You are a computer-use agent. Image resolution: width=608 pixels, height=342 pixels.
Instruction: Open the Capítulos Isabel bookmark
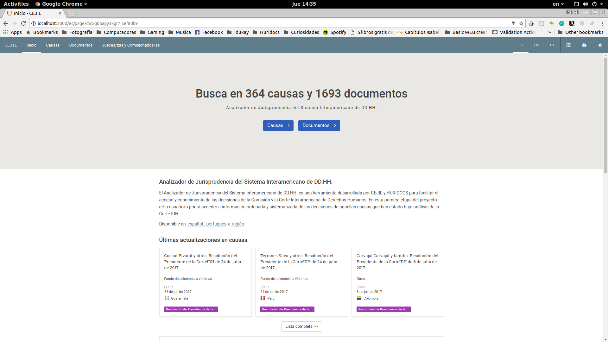(x=419, y=32)
